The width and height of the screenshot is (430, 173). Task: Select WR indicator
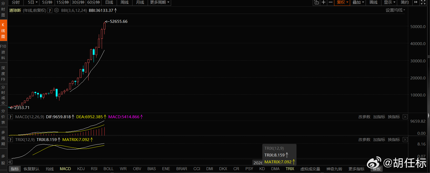click(x=123, y=169)
